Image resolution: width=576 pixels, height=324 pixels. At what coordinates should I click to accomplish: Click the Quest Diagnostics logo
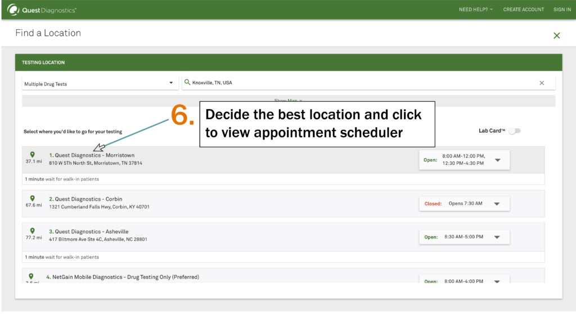pyautogui.click(x=42, y=10)
